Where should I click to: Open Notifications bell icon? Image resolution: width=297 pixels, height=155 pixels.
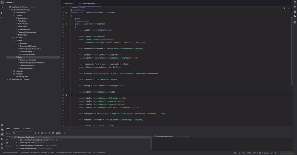coord(295,2)
